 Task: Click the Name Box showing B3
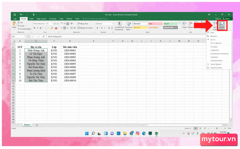tap(19, 36)
